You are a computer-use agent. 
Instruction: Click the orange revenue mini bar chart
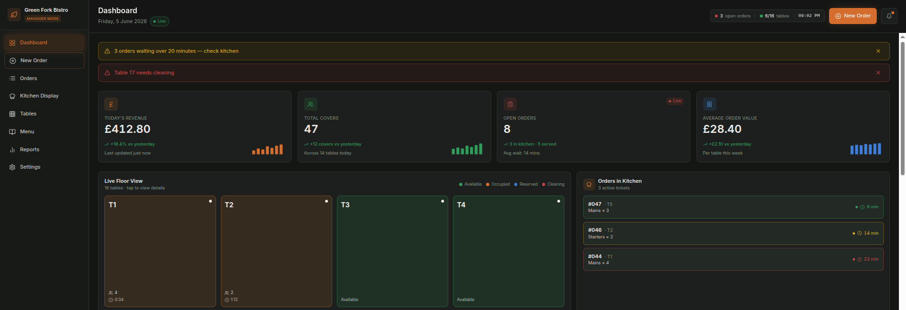coord(268,149)
